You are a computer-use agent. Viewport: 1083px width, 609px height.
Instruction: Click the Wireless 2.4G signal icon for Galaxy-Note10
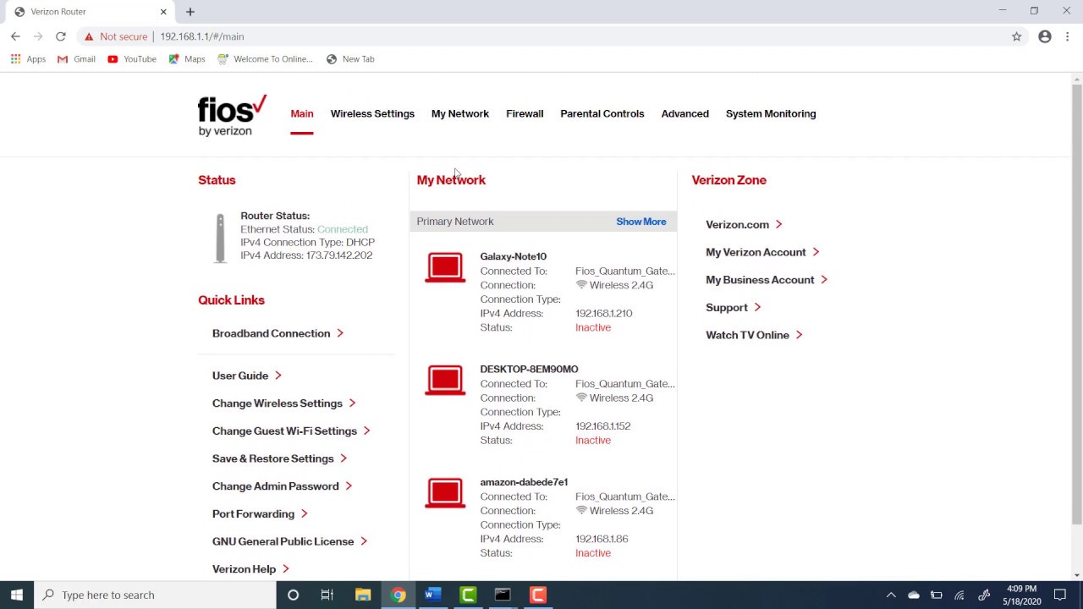click(582, 285)
